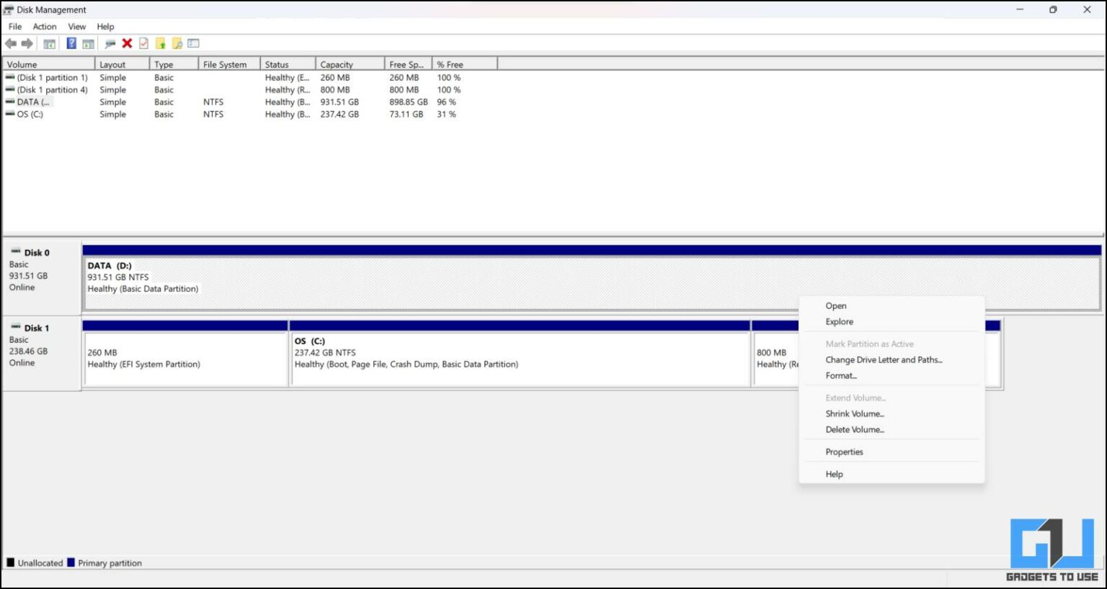The height and width of the screenshot is (589, 1107).
Task: Click Explore in the context menu
Action: point(839,321)
